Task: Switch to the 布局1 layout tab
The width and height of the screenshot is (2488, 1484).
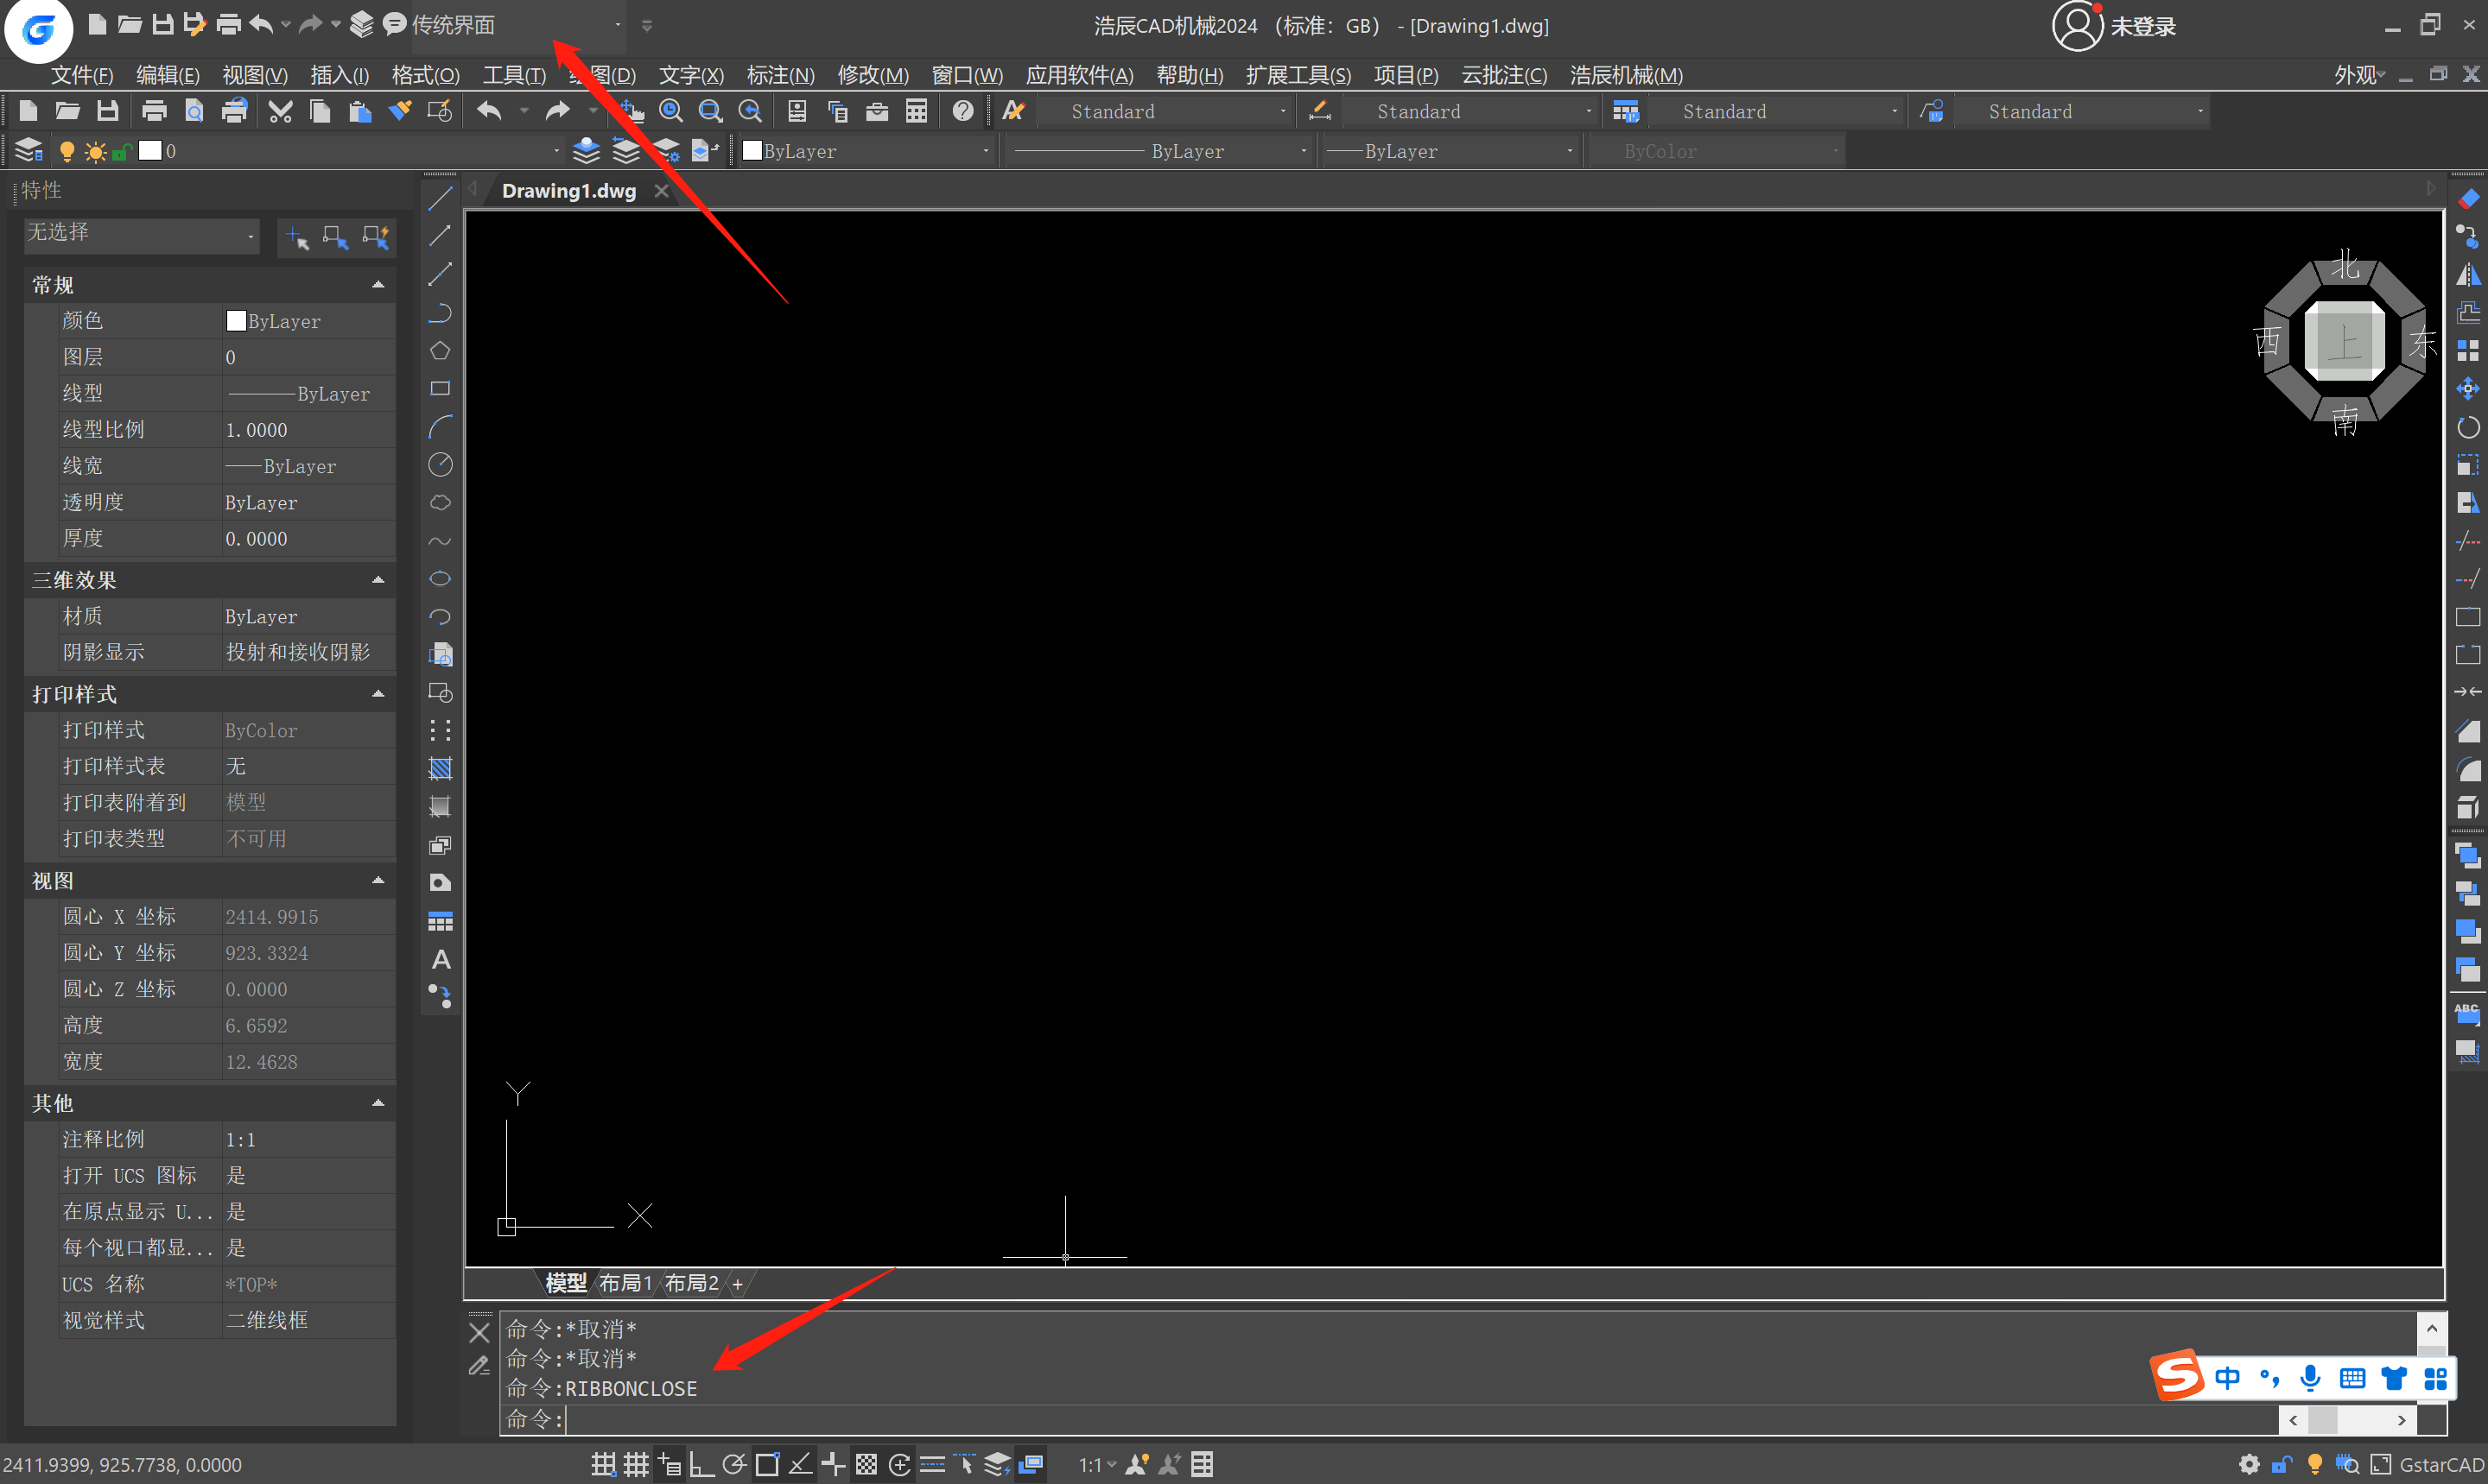Action: pyautogui.click(x=625, y=1283)
